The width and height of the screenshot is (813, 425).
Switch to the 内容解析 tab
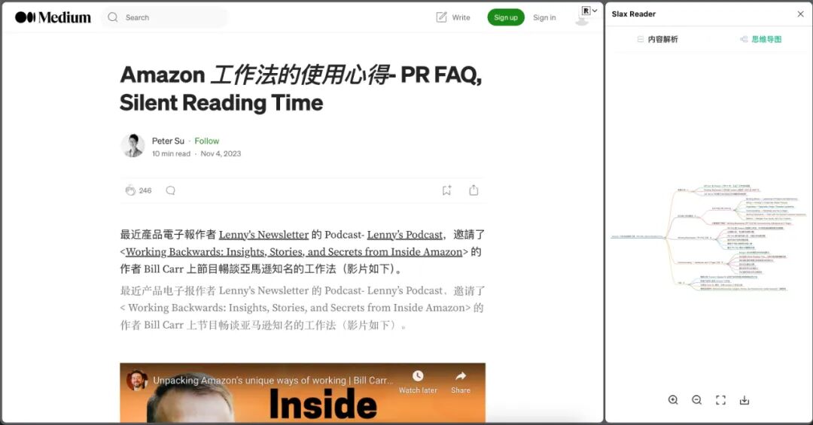(x=657, y=39)
